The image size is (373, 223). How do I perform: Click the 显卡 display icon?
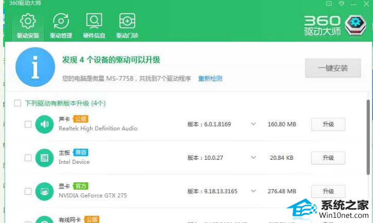point(44,192)
